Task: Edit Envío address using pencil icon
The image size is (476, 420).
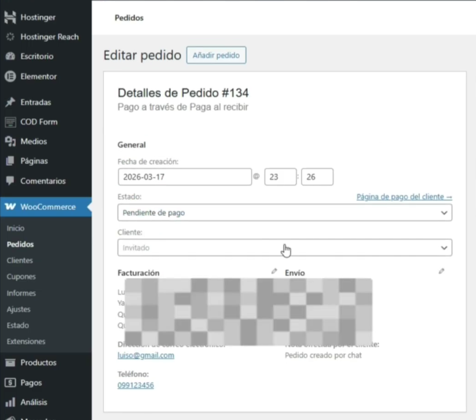Action: pos(441,271)
